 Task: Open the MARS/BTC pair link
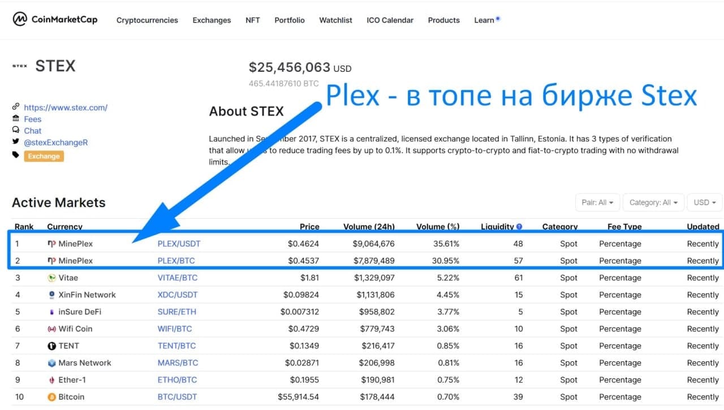tap(178, 362)
